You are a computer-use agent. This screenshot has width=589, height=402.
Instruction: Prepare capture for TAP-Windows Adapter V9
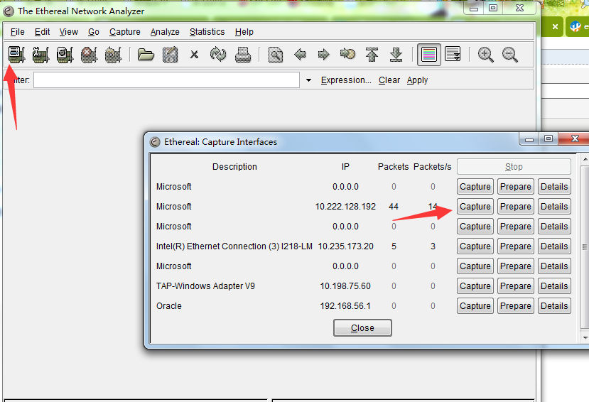[x=515, y=286]
